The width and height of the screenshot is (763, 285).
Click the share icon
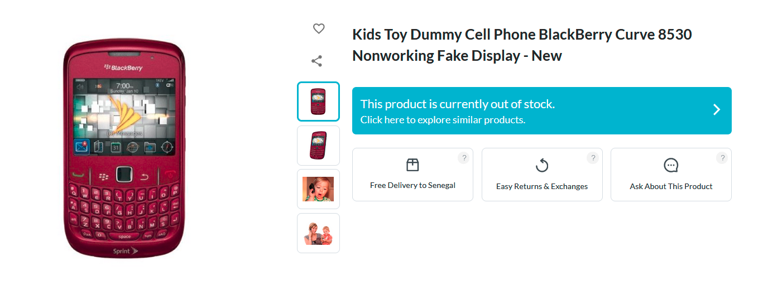coord(317,61)
